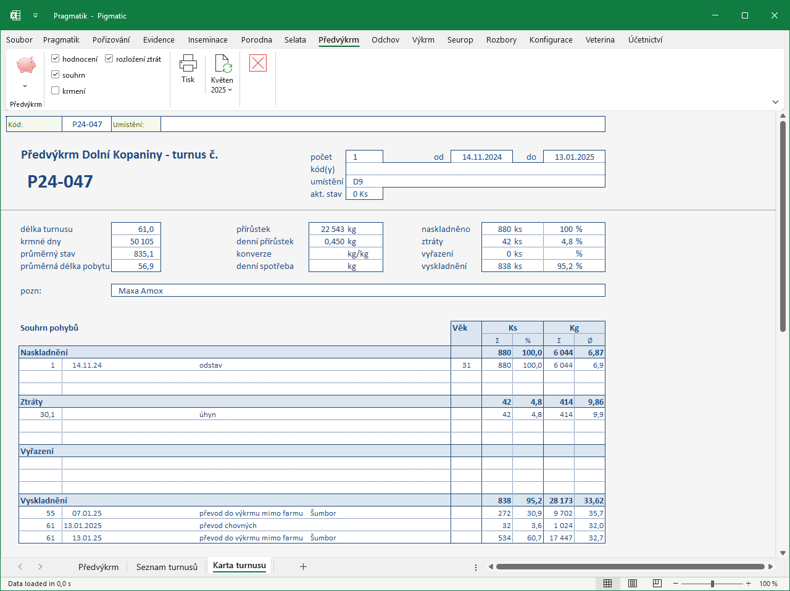The width and height of the screenshot is (790, 591).
Task: Toggle the rozložení ztrát checkbox
Action: pyautogui.click(x=109, y=59)
